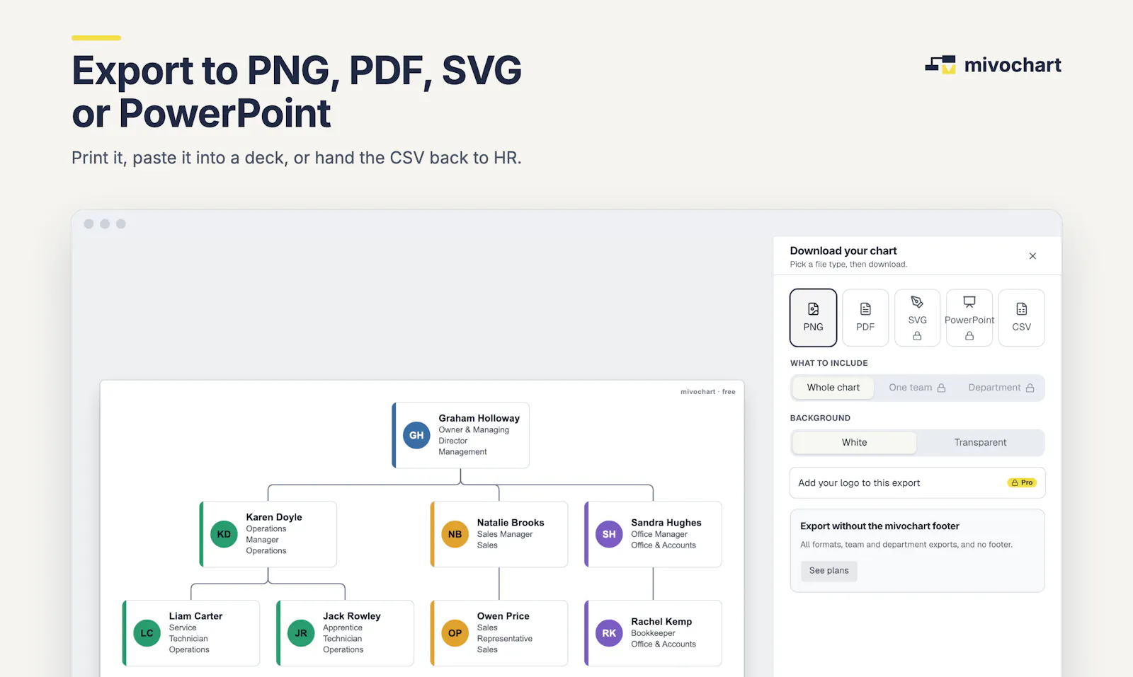Image resolution: width=1133 pixels, height=677 pixels.
Task: Switch to Department option
Action: point(1001,388)
